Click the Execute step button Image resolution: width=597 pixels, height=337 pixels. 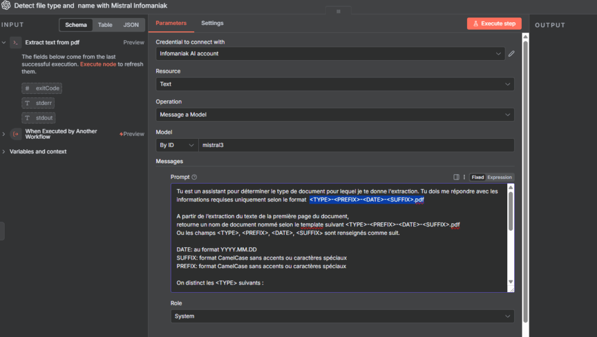click(494, 23)
